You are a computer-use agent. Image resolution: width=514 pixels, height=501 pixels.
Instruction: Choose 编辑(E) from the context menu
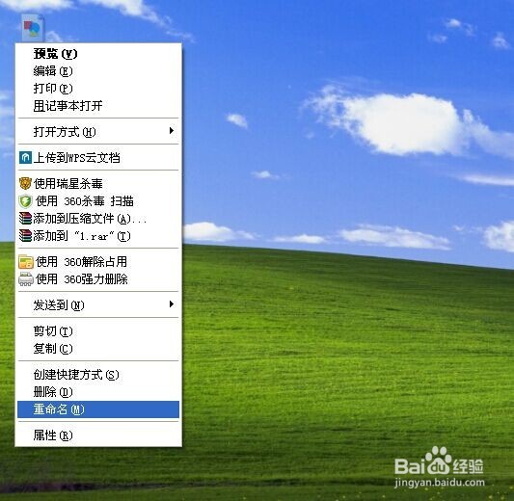pos(98,71)
